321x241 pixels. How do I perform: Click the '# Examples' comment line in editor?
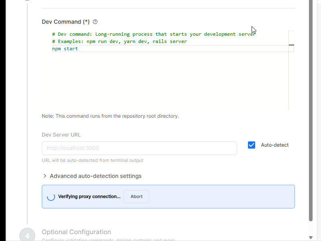[120, 41]
